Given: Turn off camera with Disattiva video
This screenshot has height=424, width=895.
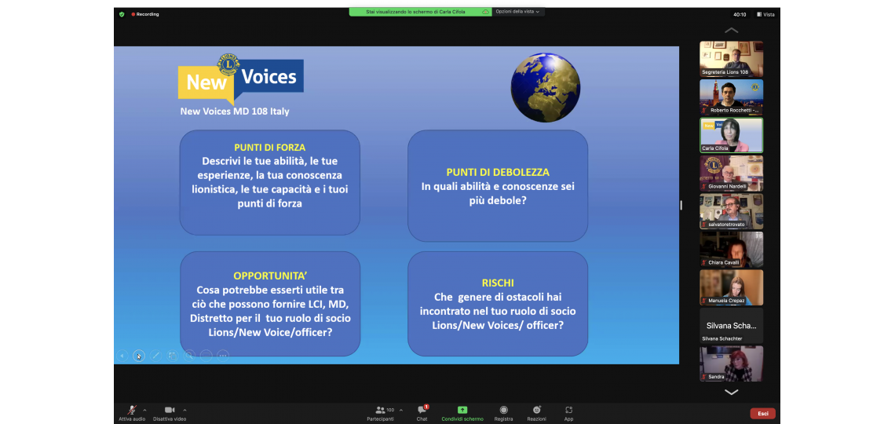Looking at the screenshot, I should click(170, 413).
